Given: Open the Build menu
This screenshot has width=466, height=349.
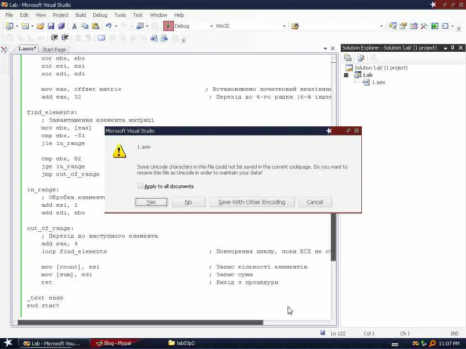Looking at the screenshot, I should [x=81, y=15].
